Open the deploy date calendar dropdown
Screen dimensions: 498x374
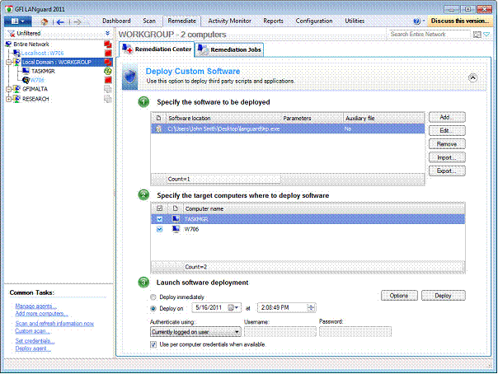click(234, 308)
